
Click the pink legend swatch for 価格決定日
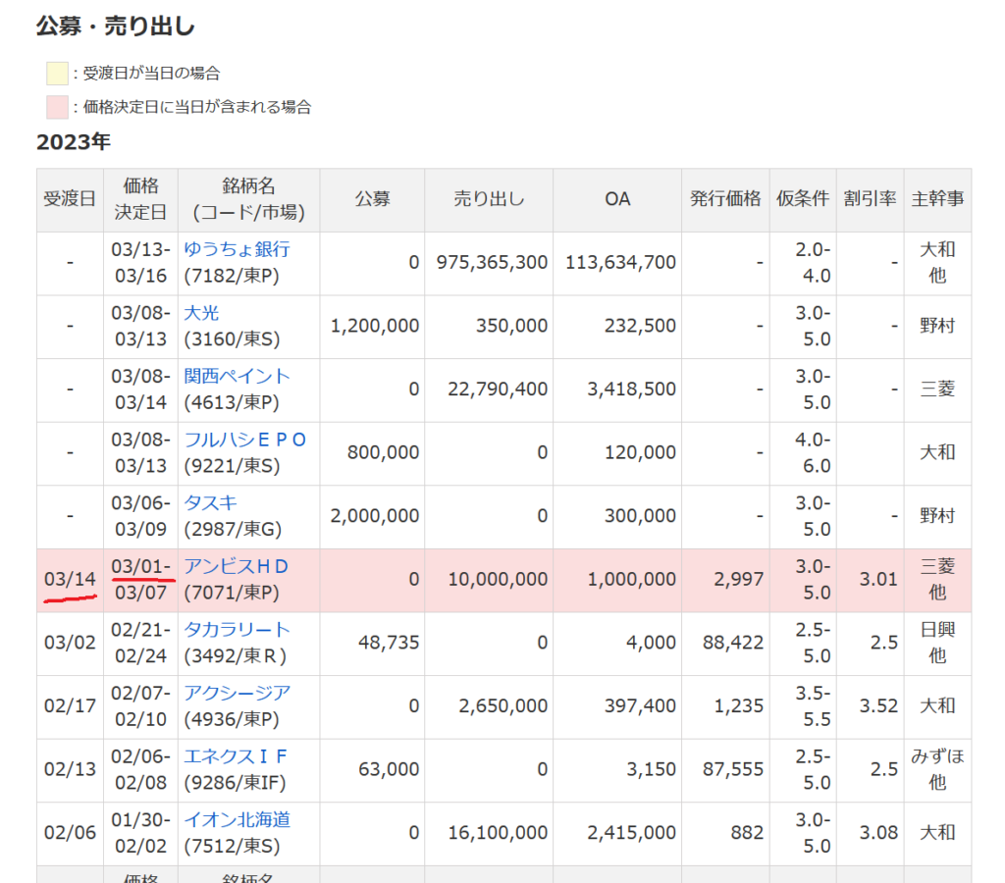[x=57, y=107]
